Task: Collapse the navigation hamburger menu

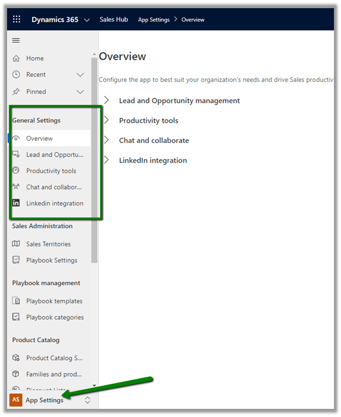Action: click(x=16, y=40)
